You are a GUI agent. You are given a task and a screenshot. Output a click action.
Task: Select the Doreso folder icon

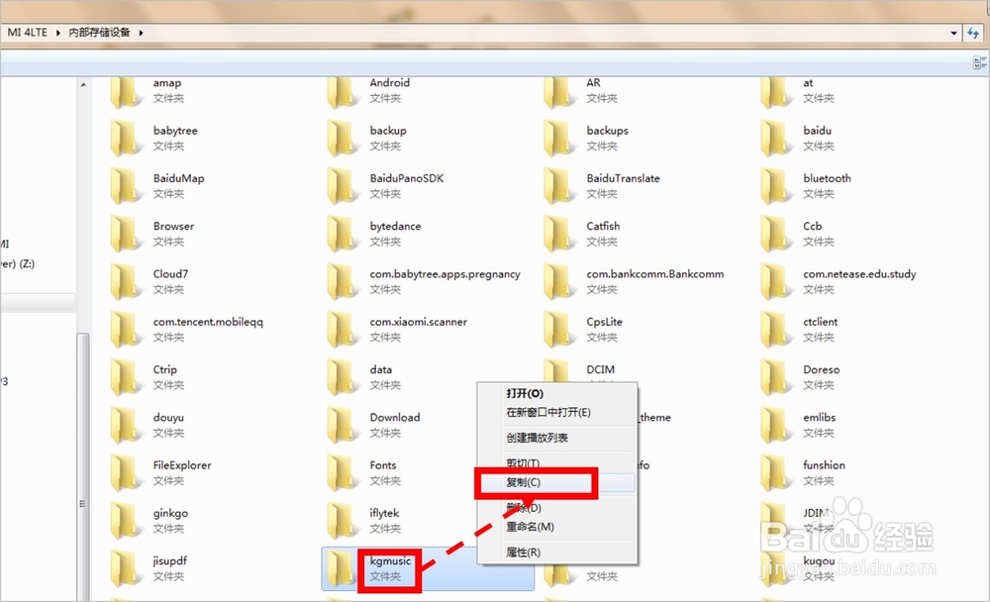775,377
